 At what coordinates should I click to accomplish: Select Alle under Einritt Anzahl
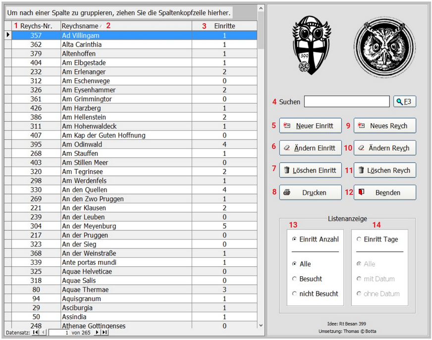[294, 264]
